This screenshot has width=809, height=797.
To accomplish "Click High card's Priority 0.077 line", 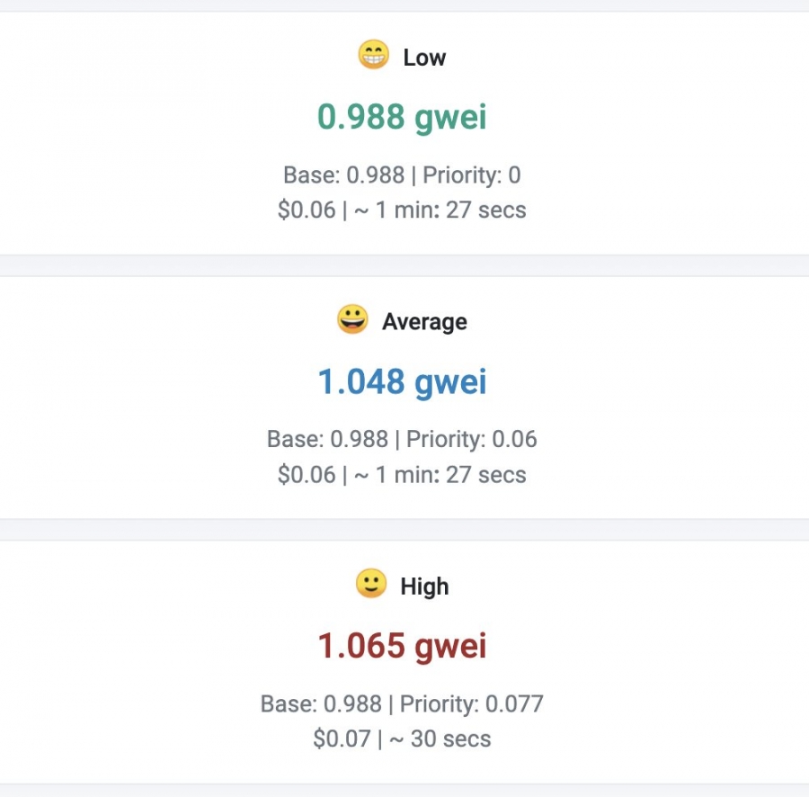I will click(402, 703).
